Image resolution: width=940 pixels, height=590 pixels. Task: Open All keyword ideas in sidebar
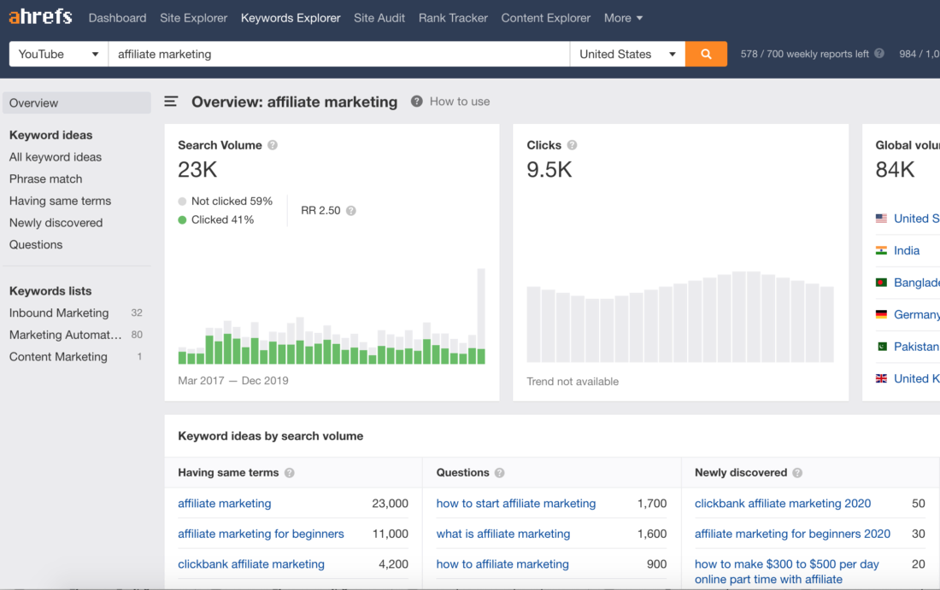coord(56,157)
